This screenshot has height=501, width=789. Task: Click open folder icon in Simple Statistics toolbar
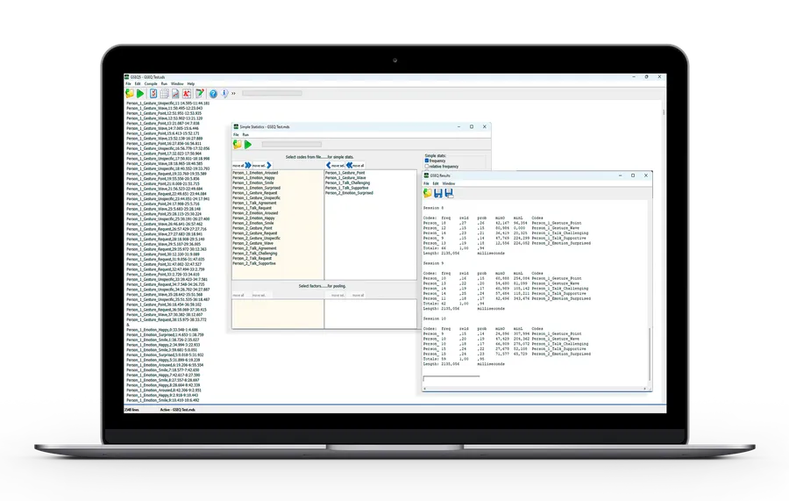tap(238, 145)
